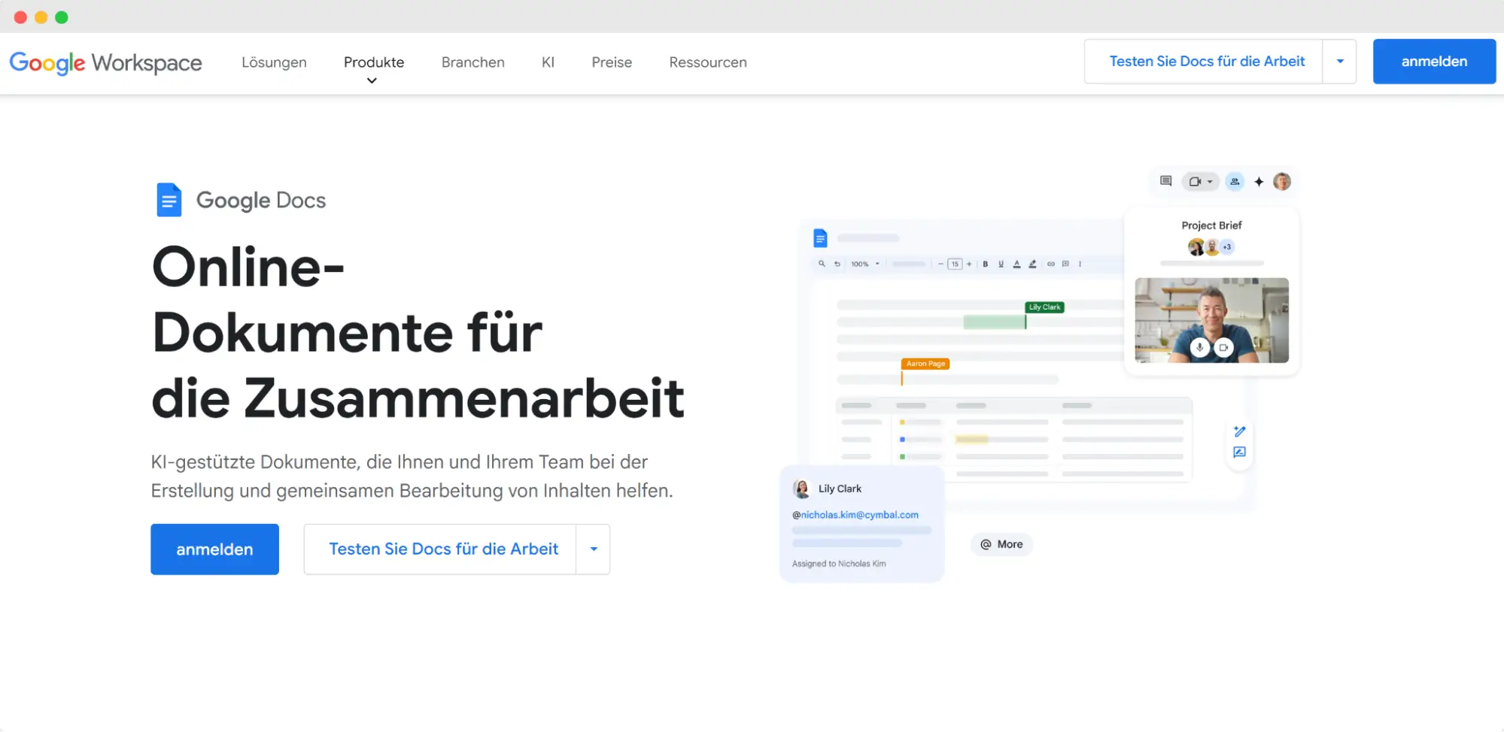Click the small Docs file icon in mock document
This screenshot has height=732, width=1504.
coord(820,238)
